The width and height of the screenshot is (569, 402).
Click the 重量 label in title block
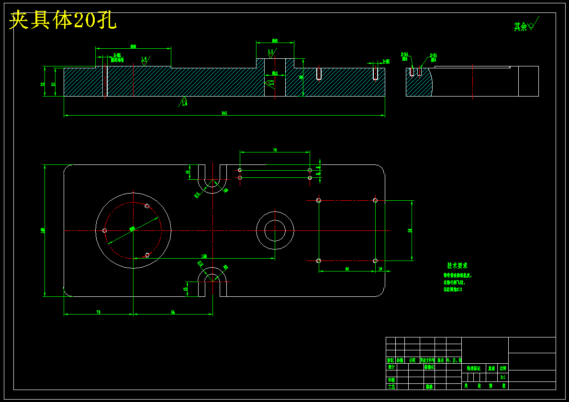coord(491,368)
